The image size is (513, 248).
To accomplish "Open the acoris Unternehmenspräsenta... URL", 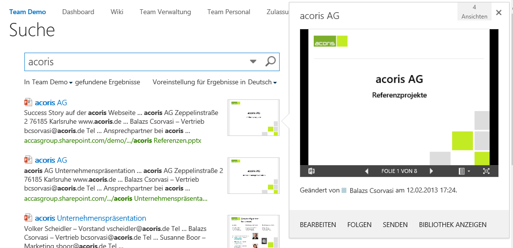I will [x=116, y=199].
